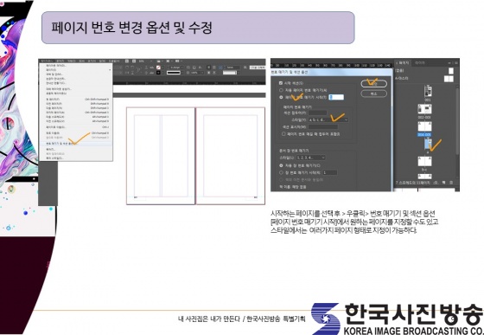Open the page numbering style dropdown showing a, b, c, d
Viewport: 484px width, 335px height.
pos(328,119)
